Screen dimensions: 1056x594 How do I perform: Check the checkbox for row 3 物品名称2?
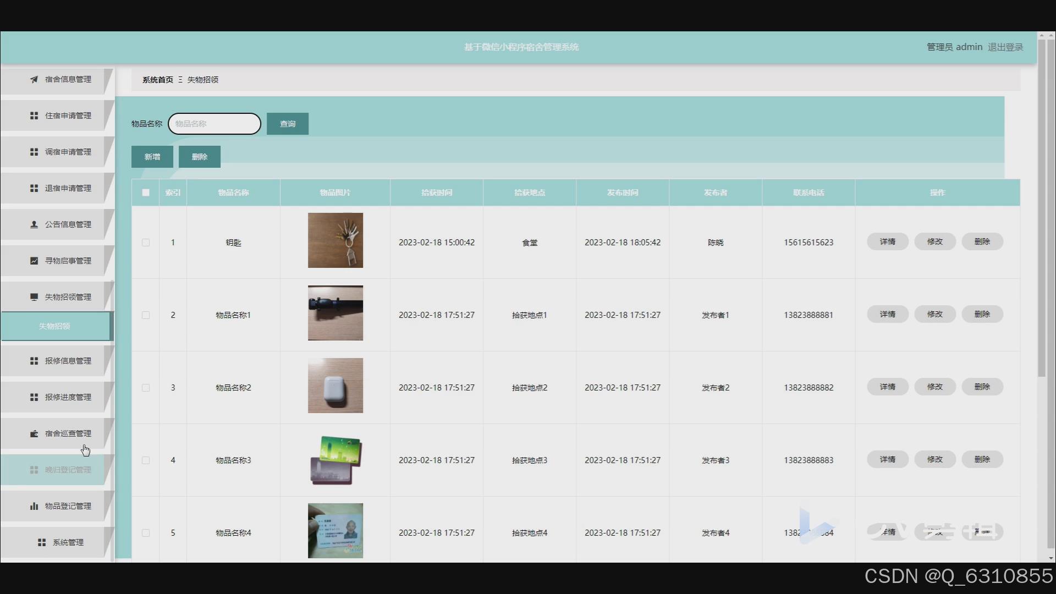(146, 388)
